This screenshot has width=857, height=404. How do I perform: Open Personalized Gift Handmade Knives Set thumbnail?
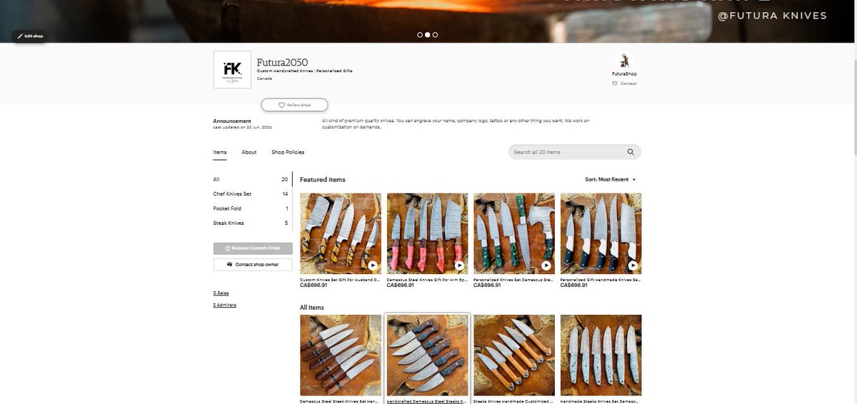pyautogui.click(x=601, y=233)
